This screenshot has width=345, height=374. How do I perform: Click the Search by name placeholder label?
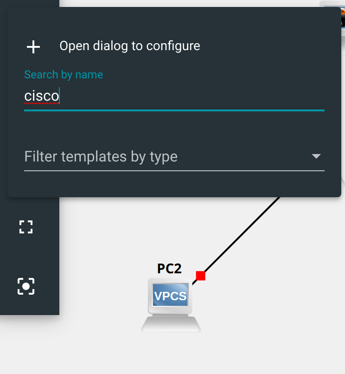click(x=63, y=75)
